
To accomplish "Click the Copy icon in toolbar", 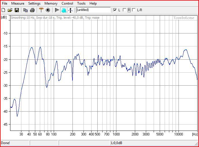I will 26,10.
